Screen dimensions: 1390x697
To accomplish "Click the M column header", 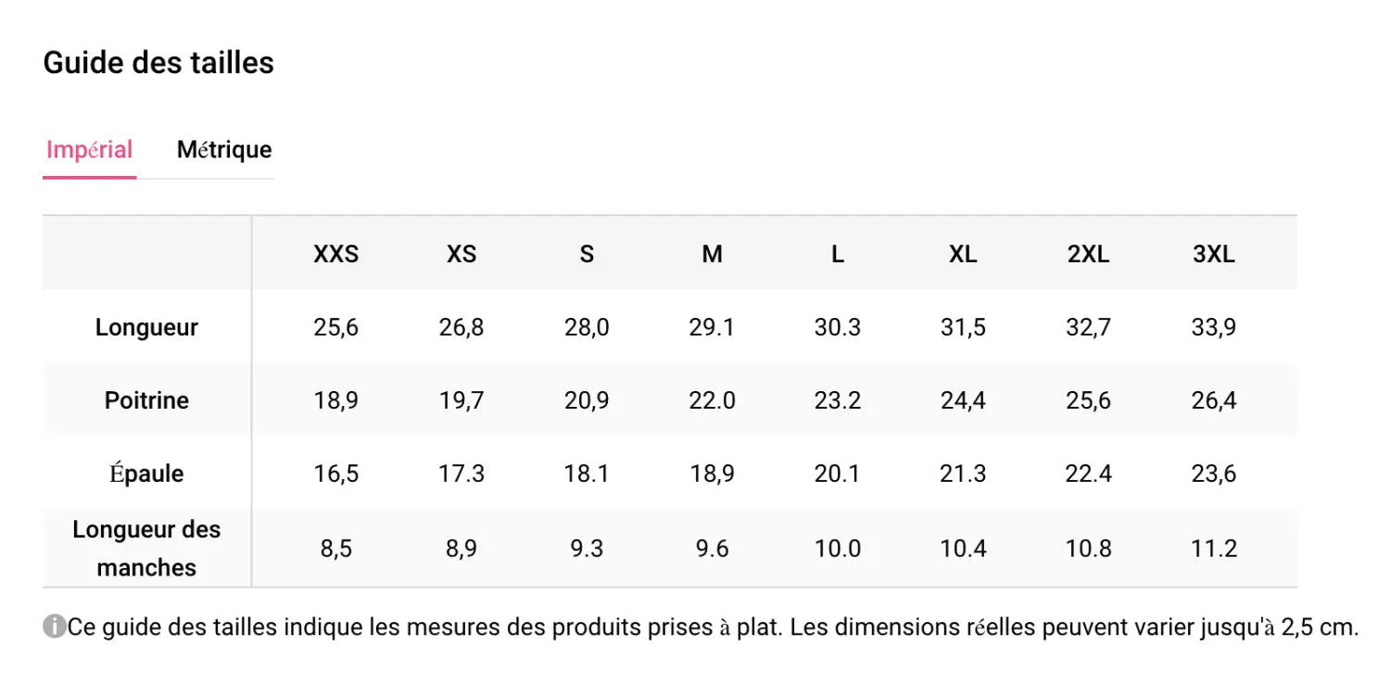I will (712, 253).
